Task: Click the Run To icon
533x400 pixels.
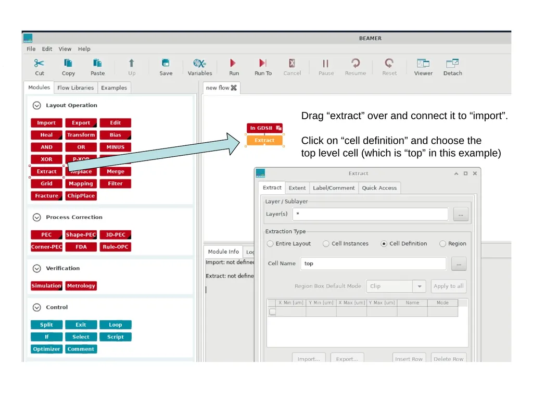Action: coord(263,63)
